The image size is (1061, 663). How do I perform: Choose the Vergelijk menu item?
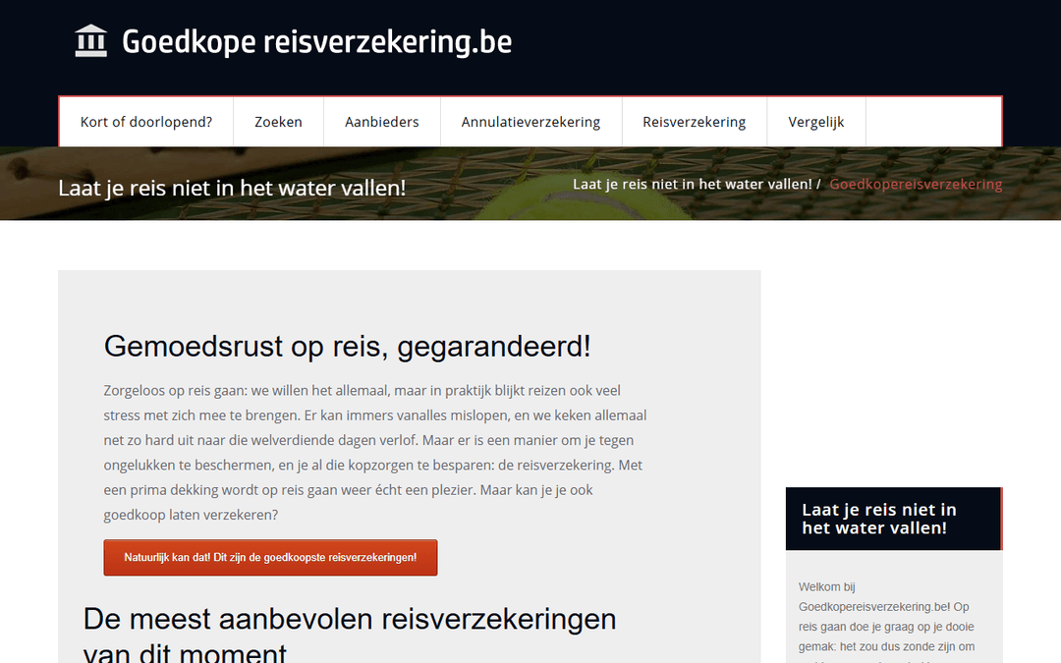(816, 122)
